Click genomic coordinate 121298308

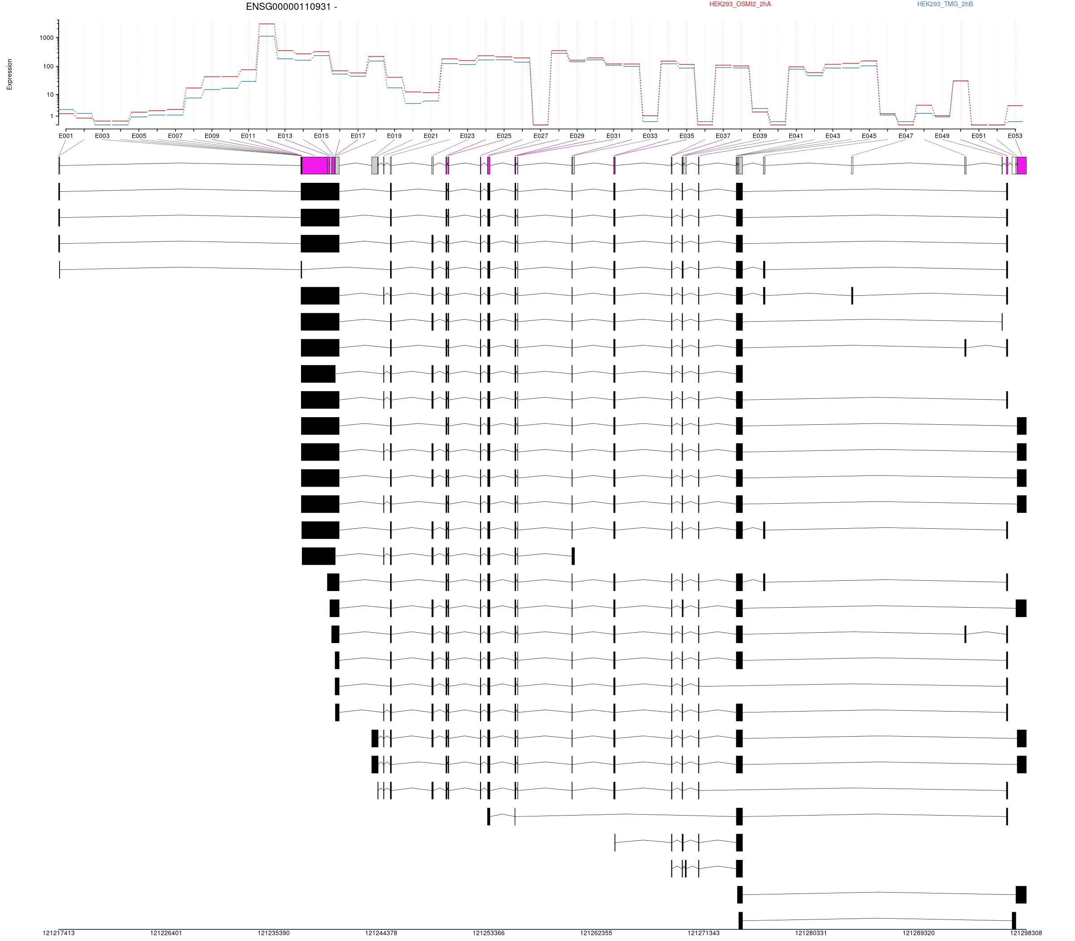pos(1026,933)
